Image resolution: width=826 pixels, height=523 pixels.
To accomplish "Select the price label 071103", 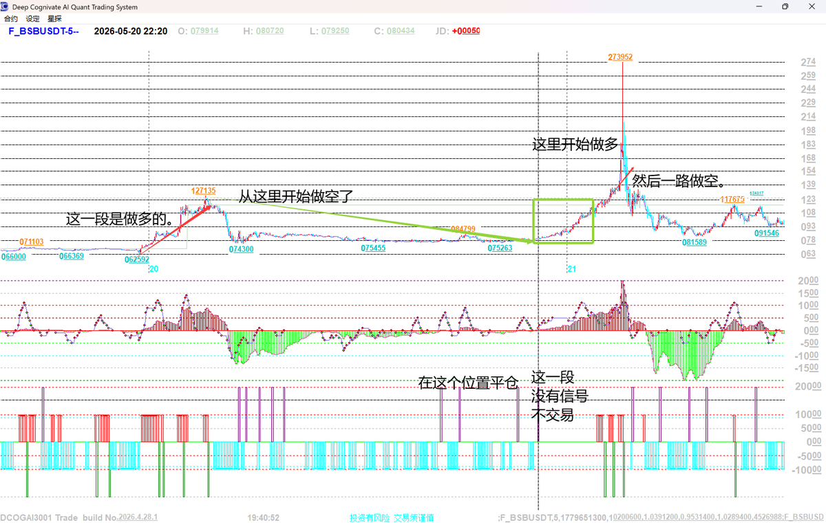I will [x=31, y=242].
